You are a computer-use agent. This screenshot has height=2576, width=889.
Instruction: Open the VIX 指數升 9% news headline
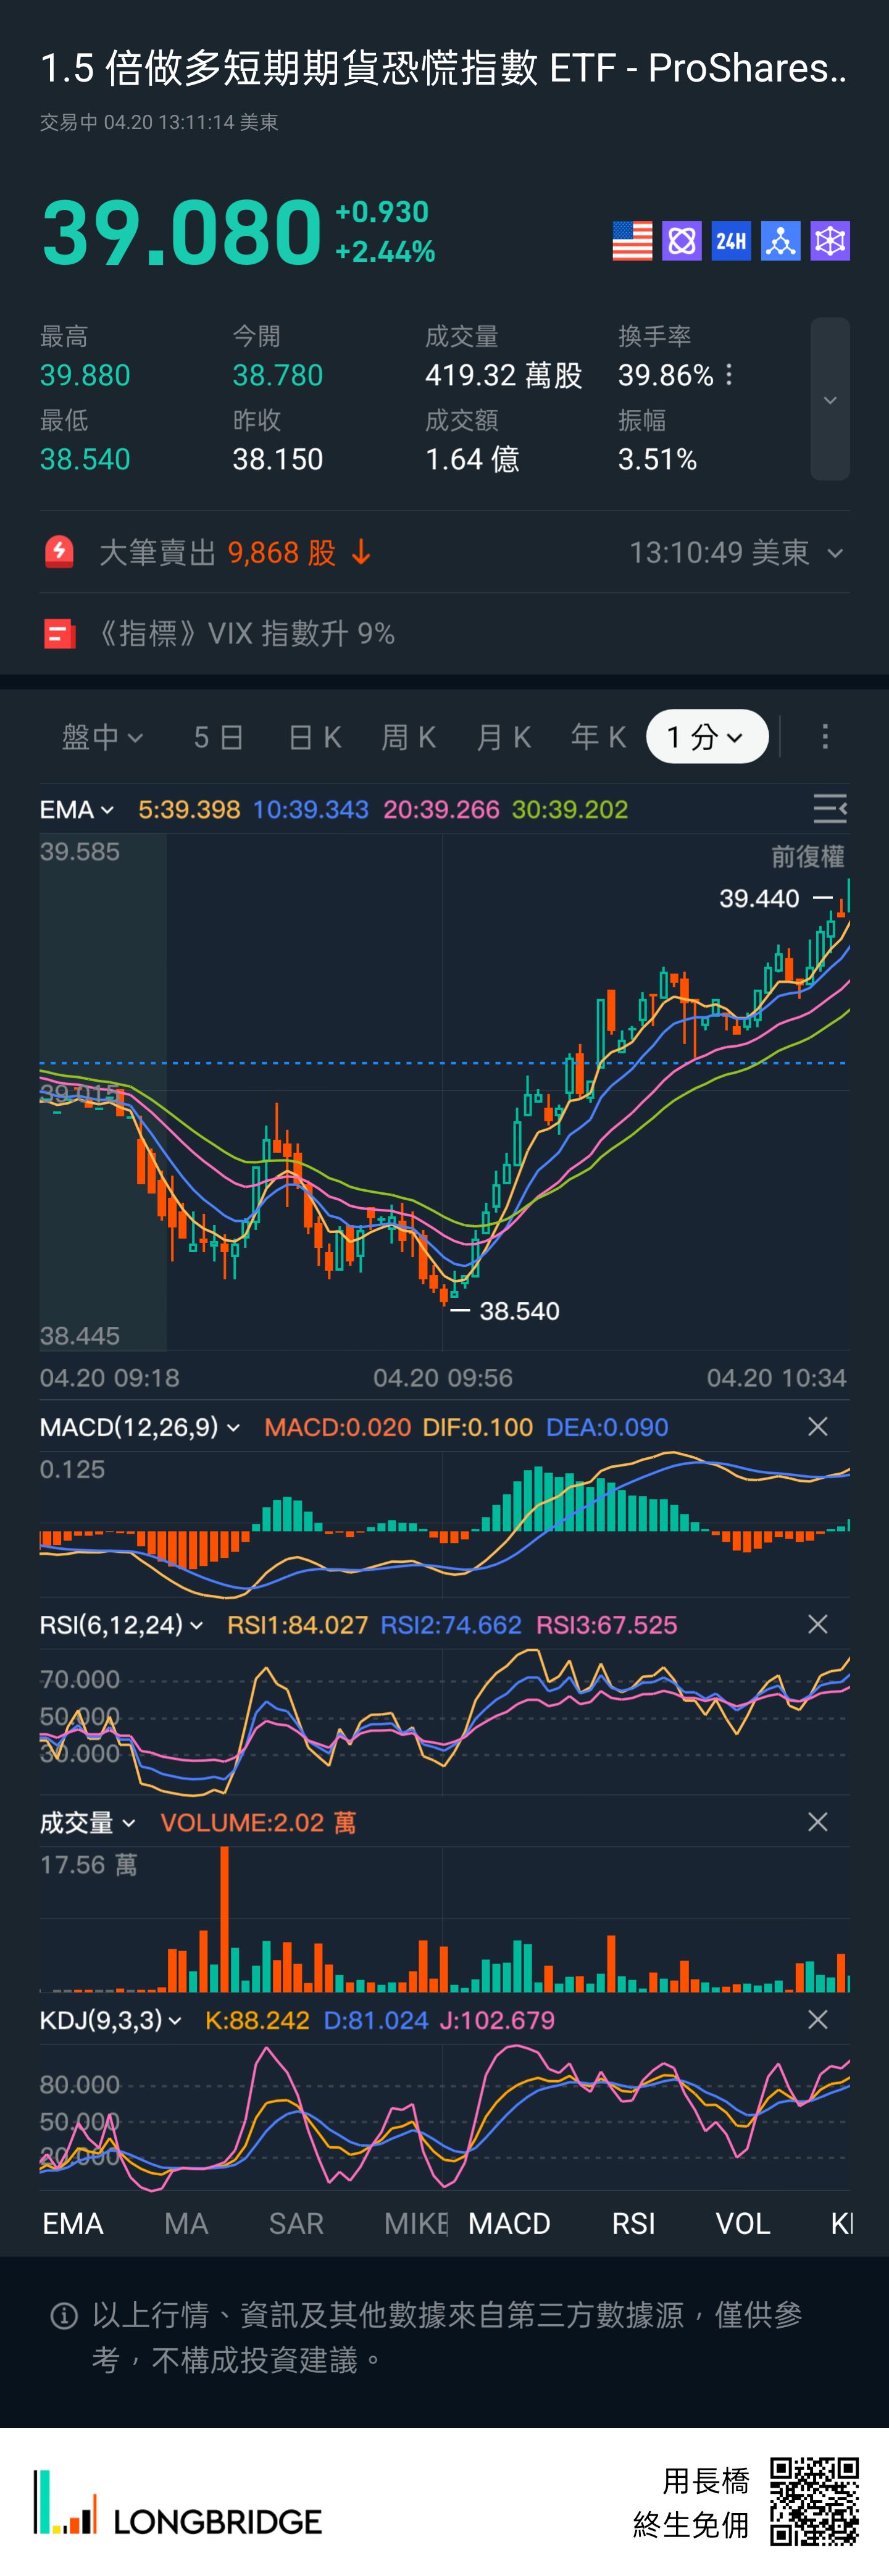coord(245,633)
